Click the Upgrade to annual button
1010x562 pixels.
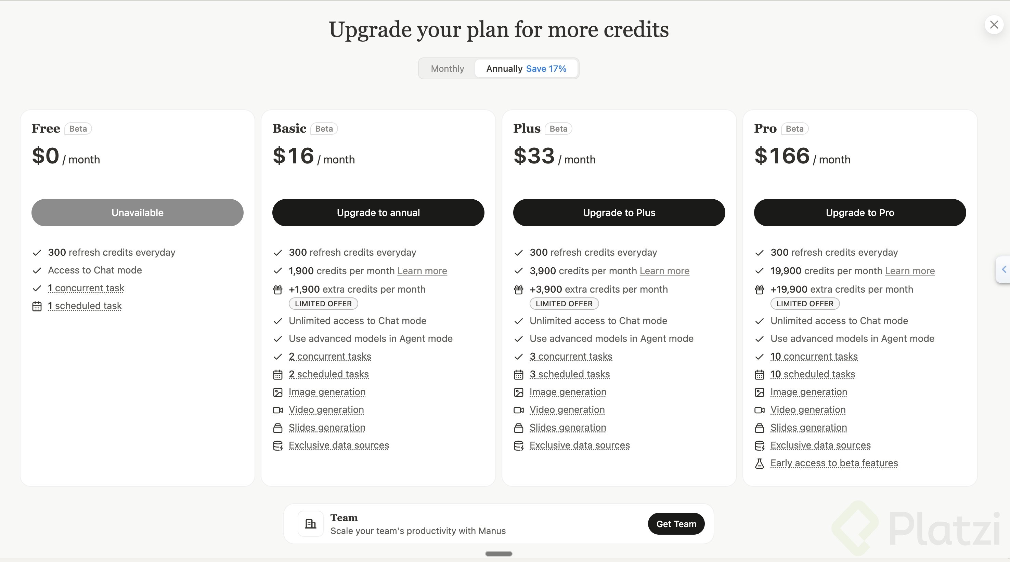(378, 213)
